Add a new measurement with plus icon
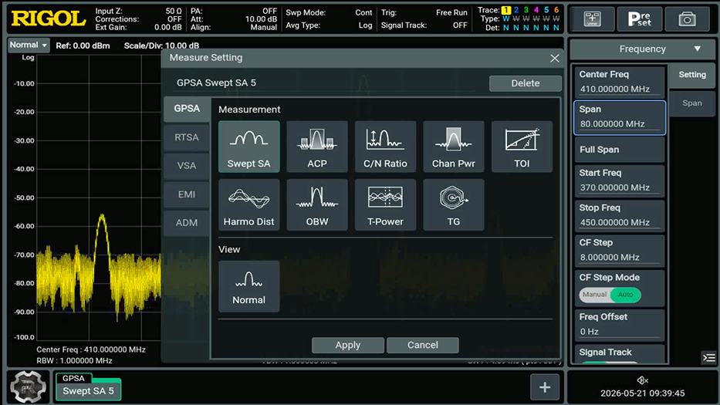Screen dimensions: 720x405 tap(545, 387)
